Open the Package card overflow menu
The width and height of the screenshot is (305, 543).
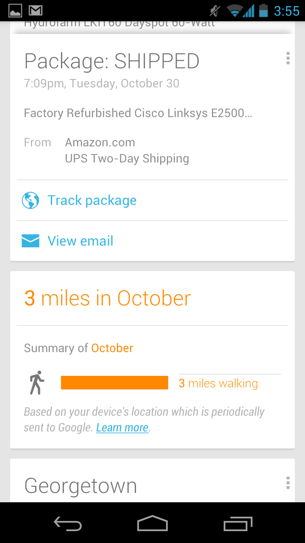click(288, 58)
